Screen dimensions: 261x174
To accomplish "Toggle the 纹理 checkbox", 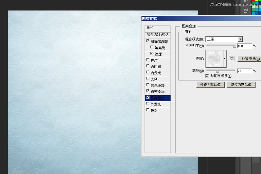I will pos(152,53).
